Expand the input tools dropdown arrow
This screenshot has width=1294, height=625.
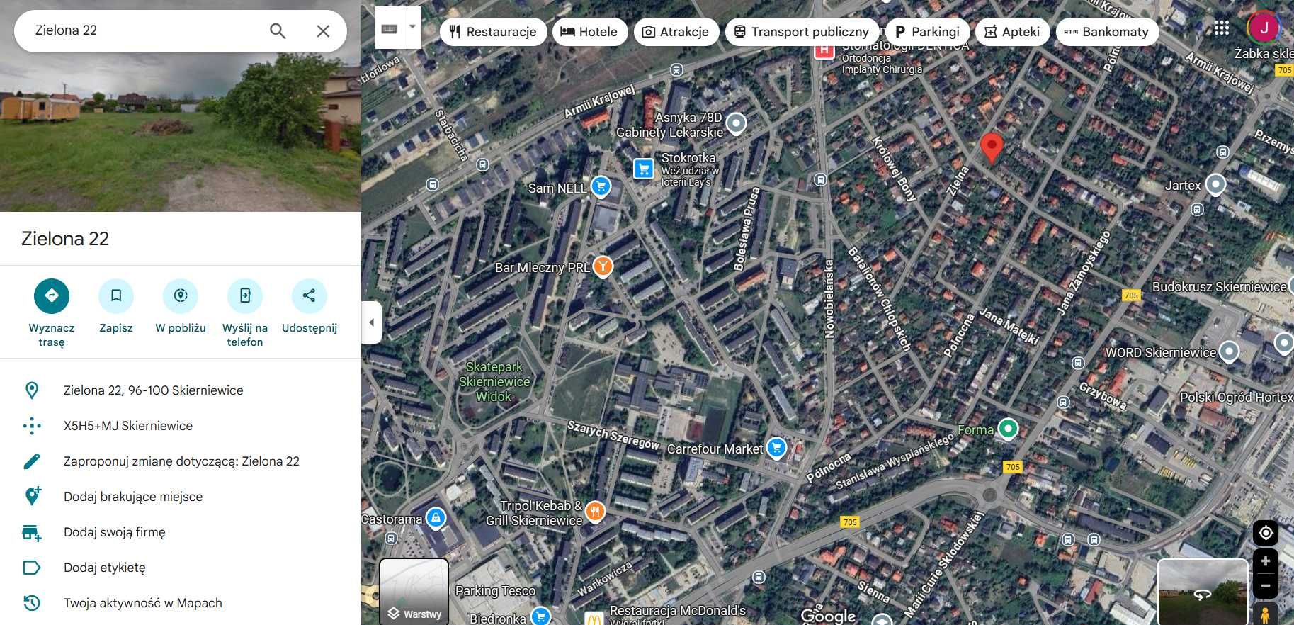[412, 28]
